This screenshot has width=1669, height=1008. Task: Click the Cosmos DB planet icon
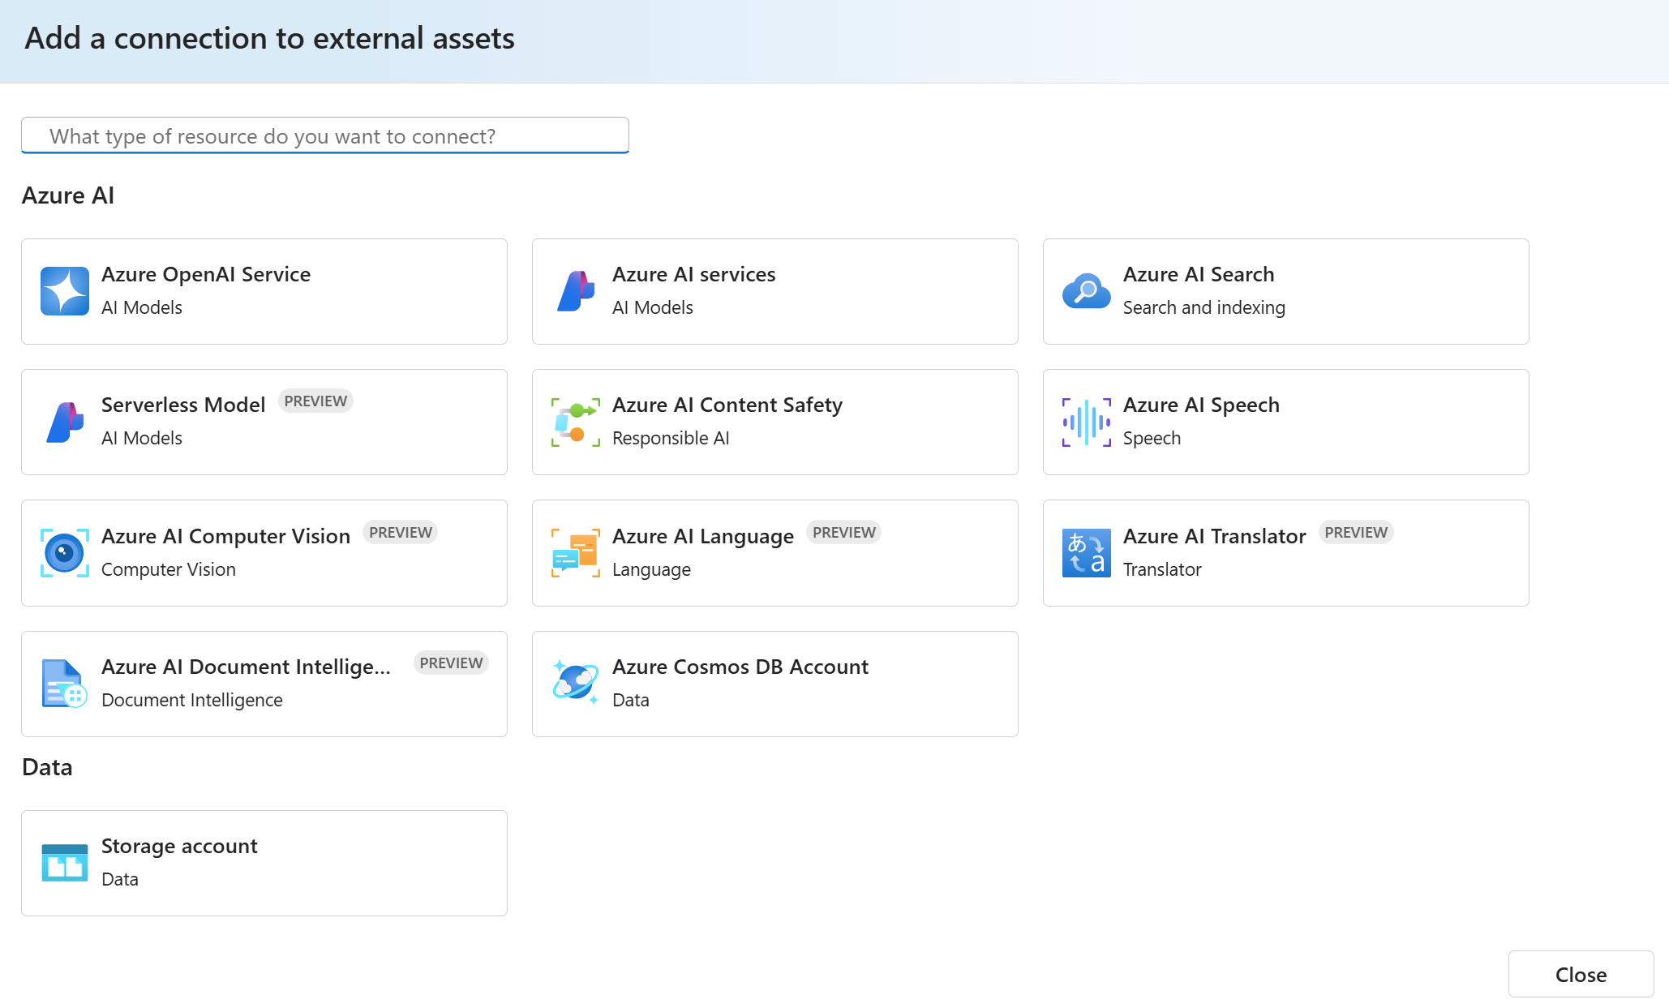[576, 682]
